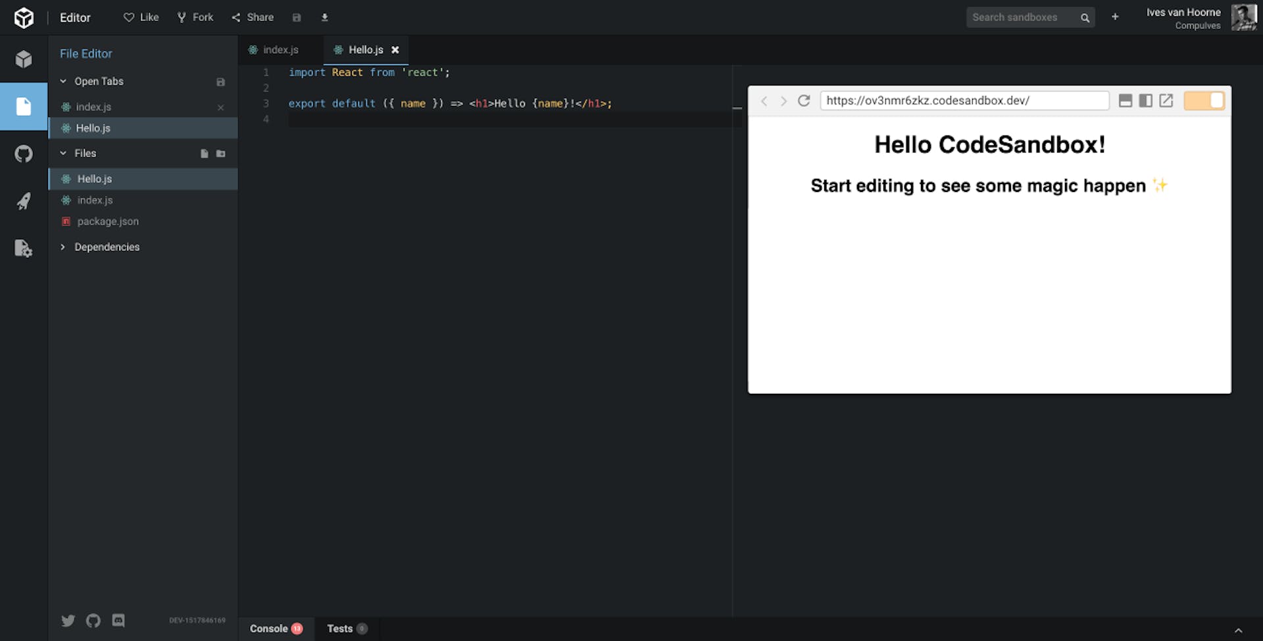
Task: Toggle the responsive layout mode in the preview
Action: pyautogui.click(x=1126, y=101)
